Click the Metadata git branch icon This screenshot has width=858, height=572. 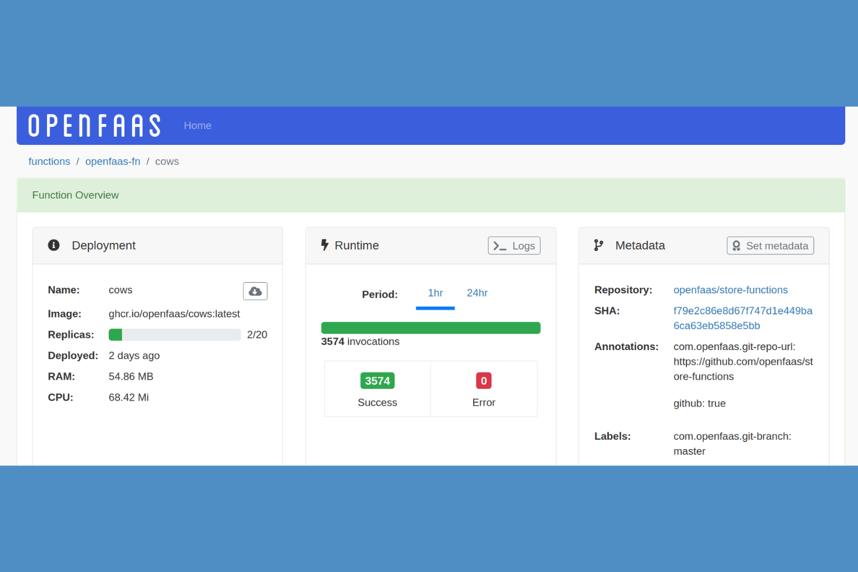point(599,245)
